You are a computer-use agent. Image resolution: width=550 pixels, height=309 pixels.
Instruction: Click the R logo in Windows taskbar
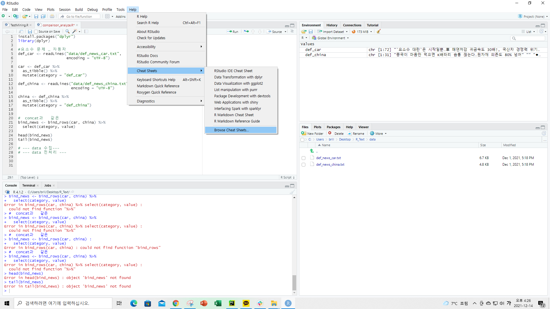pyautogui.click(x=288, y=303)
